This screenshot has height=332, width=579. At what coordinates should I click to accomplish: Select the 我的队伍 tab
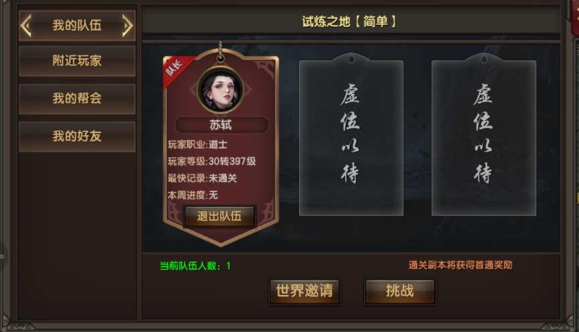[x=77, y=25]
